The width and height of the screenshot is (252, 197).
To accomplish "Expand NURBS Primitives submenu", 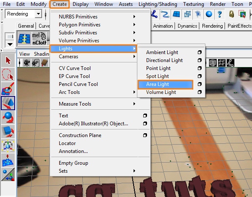I will (134, 16).
